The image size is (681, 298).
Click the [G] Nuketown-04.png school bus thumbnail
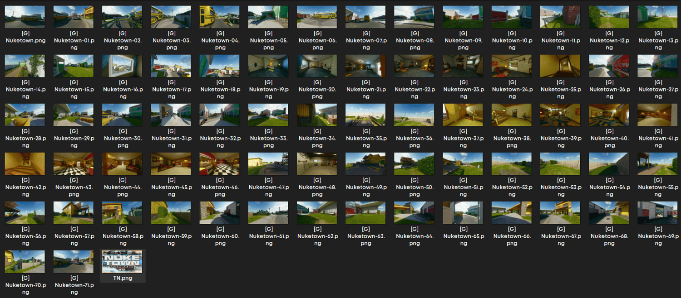220,17
